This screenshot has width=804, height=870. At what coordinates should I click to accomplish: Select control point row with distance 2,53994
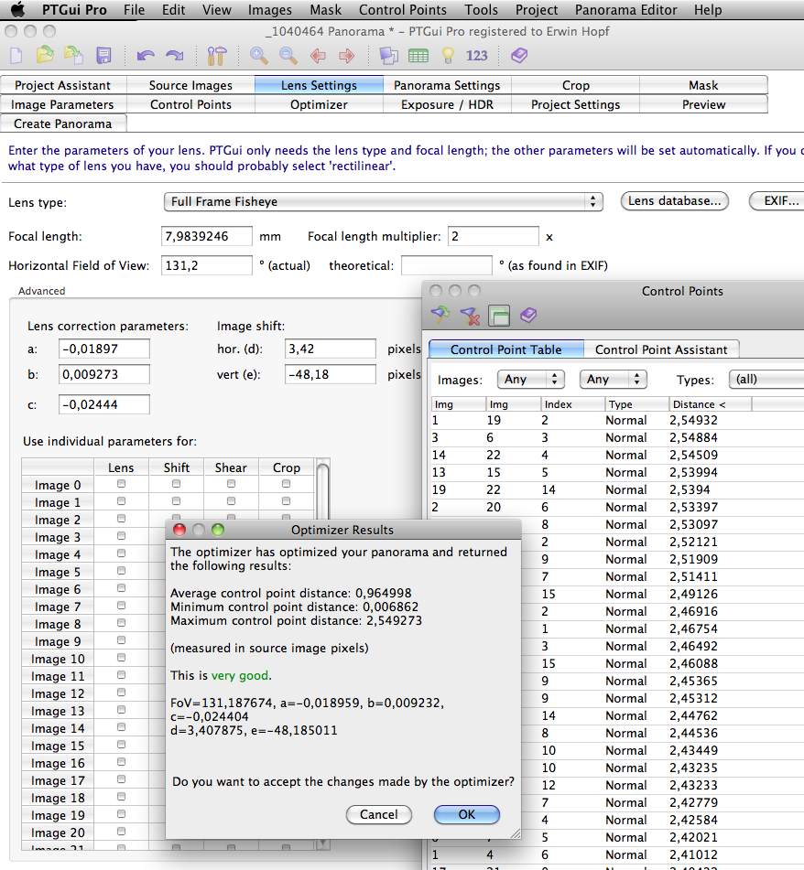(x=616, y=472)
